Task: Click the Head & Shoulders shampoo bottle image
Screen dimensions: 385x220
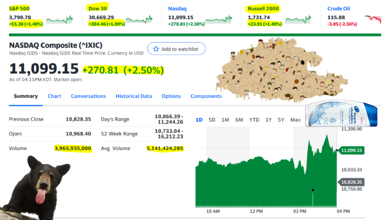Action: click(341, 113)
